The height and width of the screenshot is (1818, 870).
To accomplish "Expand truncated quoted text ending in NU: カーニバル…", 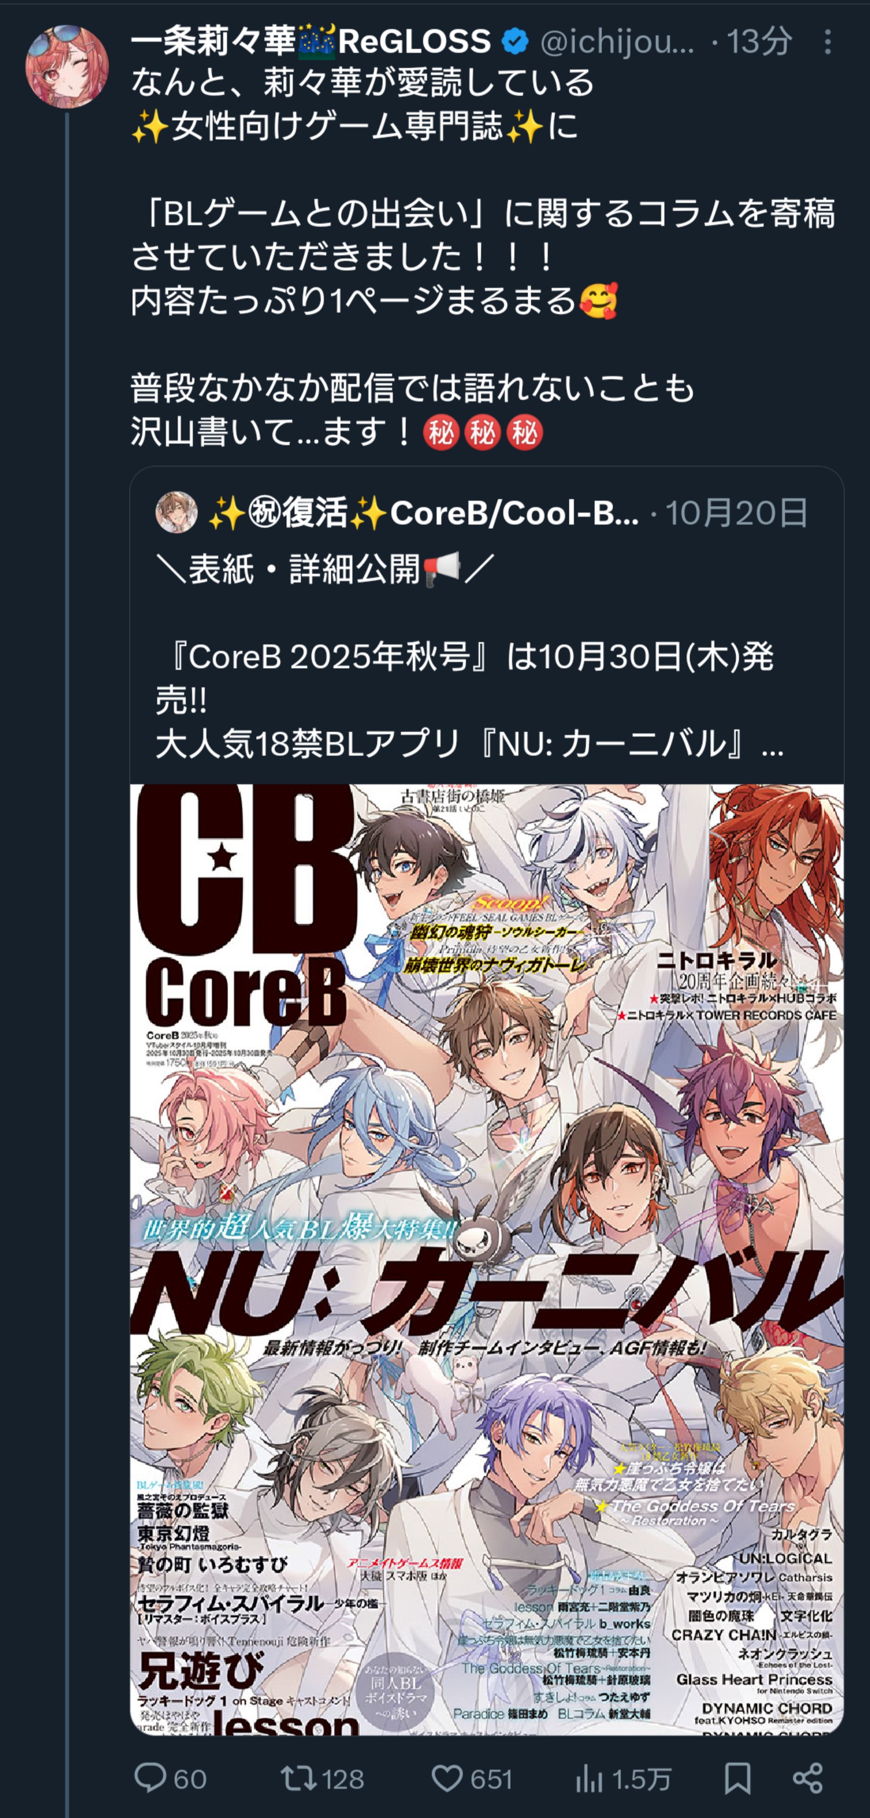I will click(x=469, y=744).
